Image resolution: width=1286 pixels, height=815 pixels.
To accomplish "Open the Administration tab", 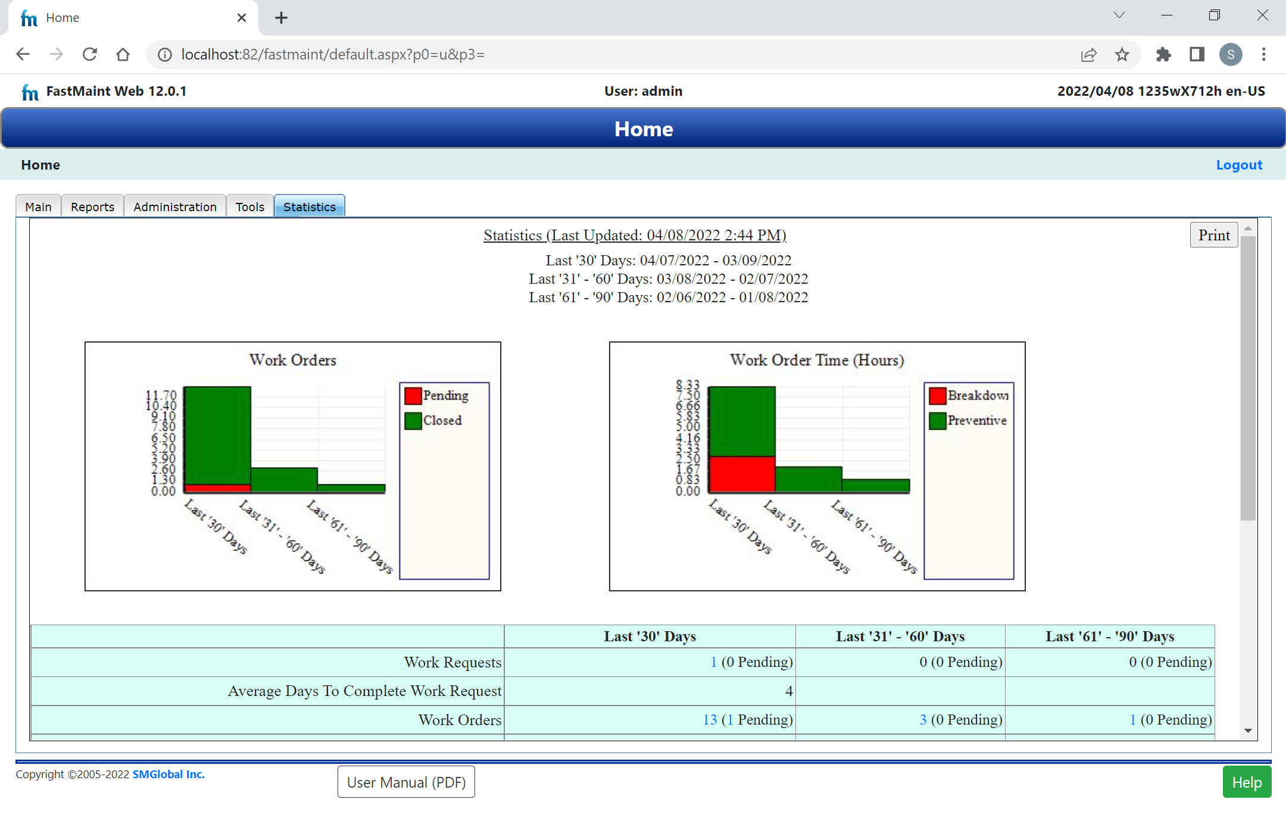I will point(174,206).
